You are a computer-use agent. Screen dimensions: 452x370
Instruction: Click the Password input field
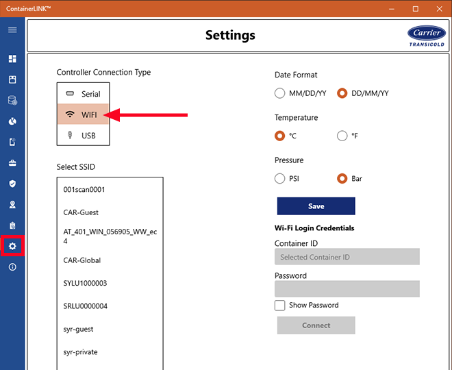click(347, 288)
